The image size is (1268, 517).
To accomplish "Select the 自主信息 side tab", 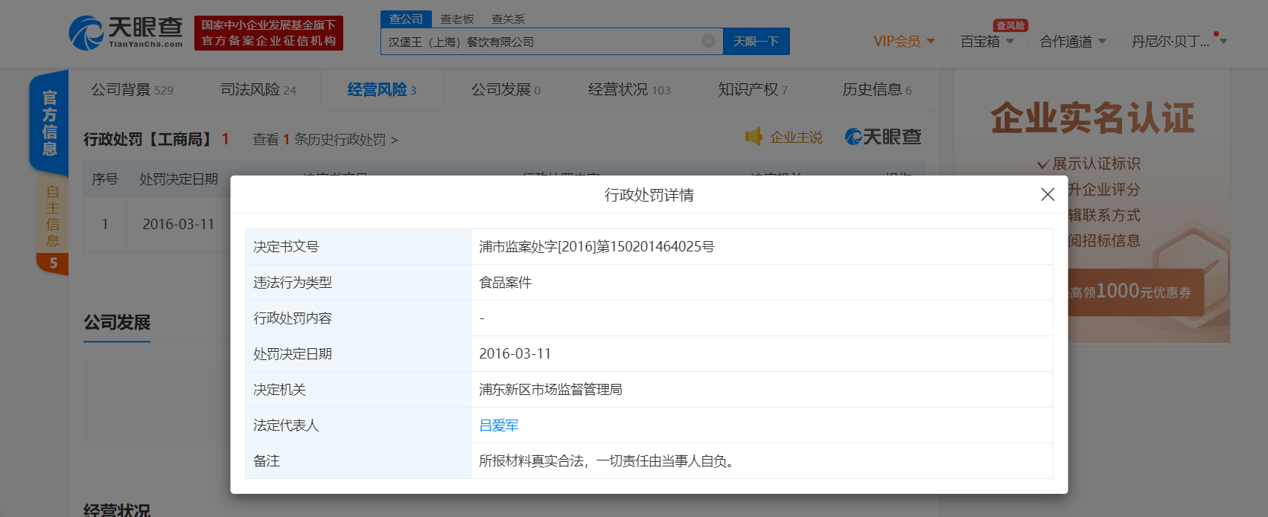I will click(52, 216).
